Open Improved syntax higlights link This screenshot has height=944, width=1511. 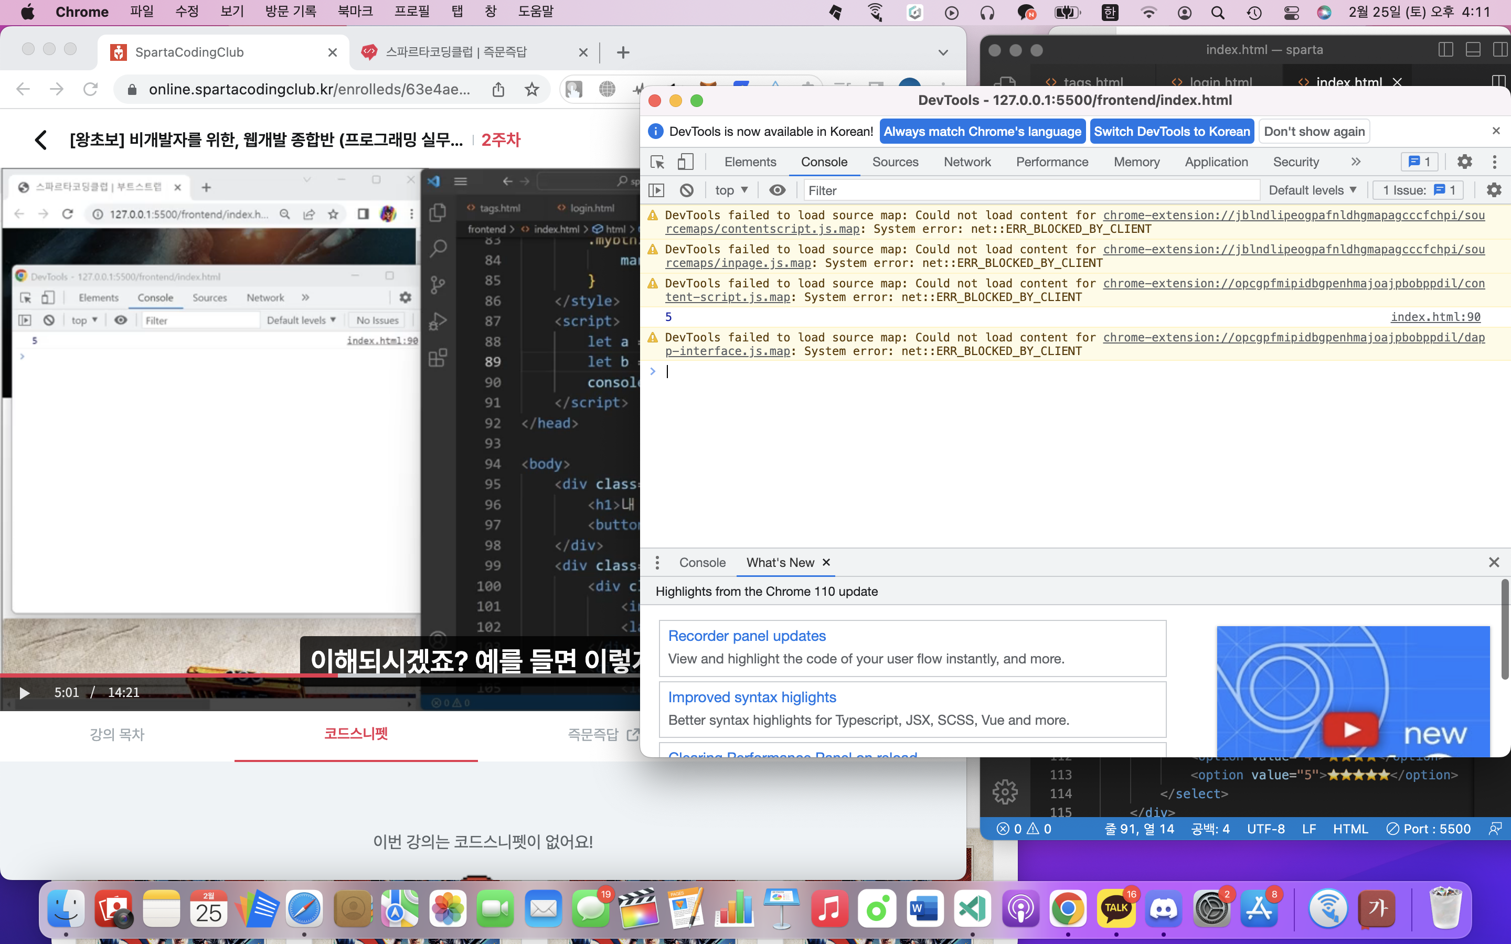click(752, 698)
